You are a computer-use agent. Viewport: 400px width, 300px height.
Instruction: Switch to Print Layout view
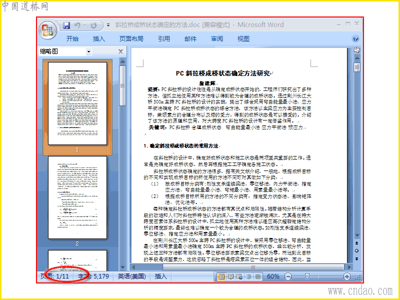pos(221,276)
